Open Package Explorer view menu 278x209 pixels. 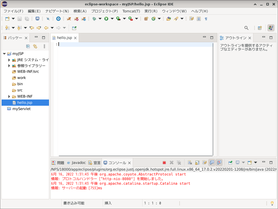pyautogui.click(x=44, y=47)
